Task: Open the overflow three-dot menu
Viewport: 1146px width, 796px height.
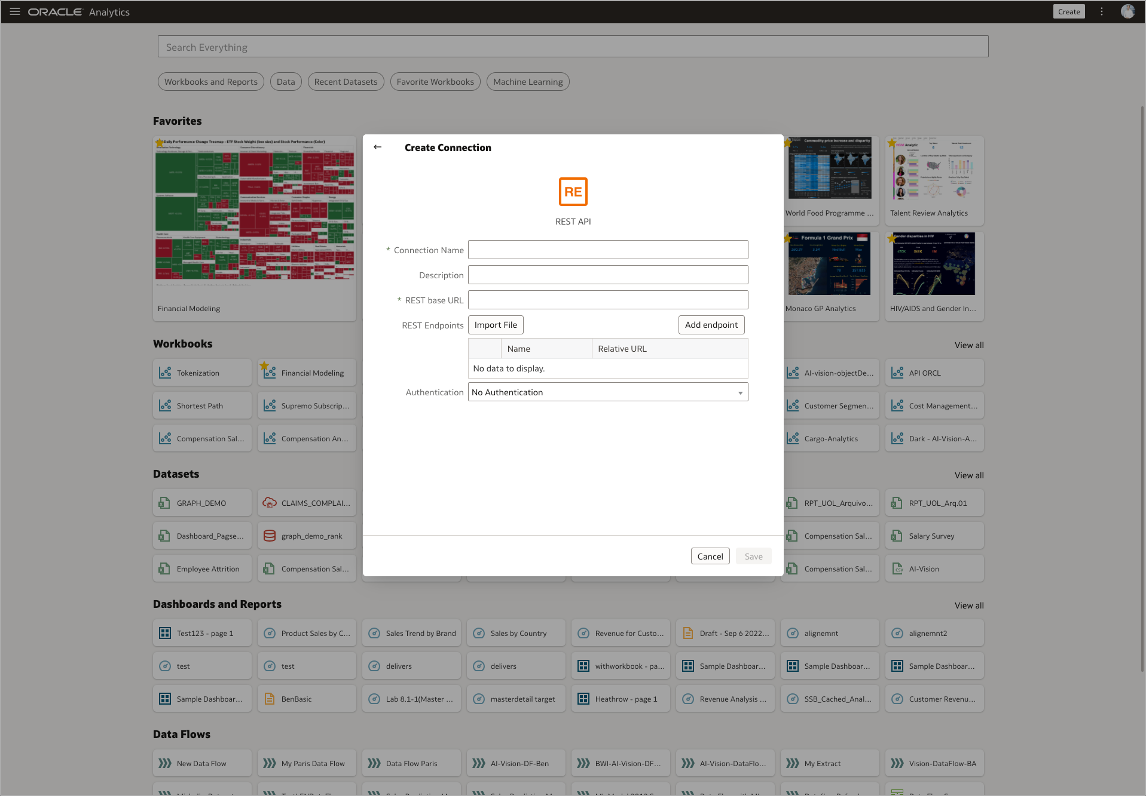Action: (1102, 11)
